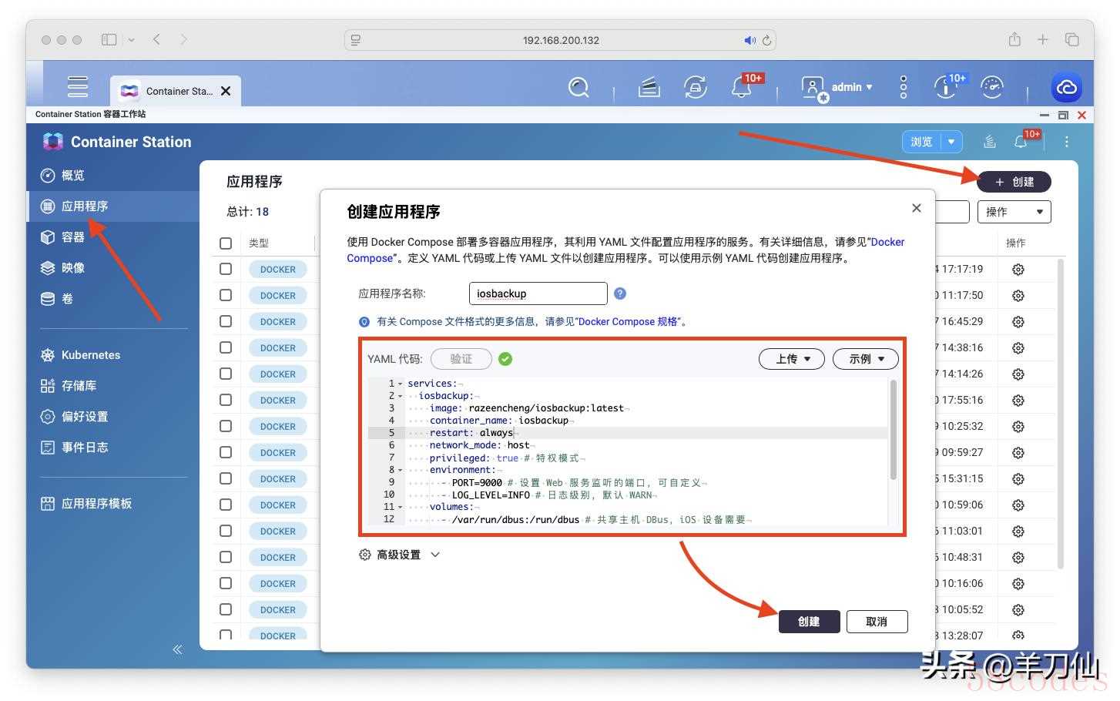
Task: Check the seventh DOCKER row checkbox
Action: coord(226,426)
